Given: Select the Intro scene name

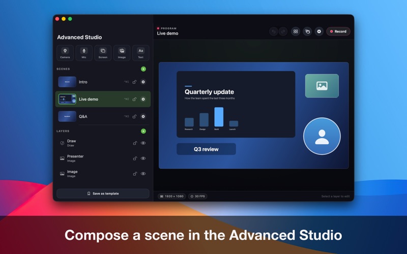Looking at the screenshot, I should point(83,82).
